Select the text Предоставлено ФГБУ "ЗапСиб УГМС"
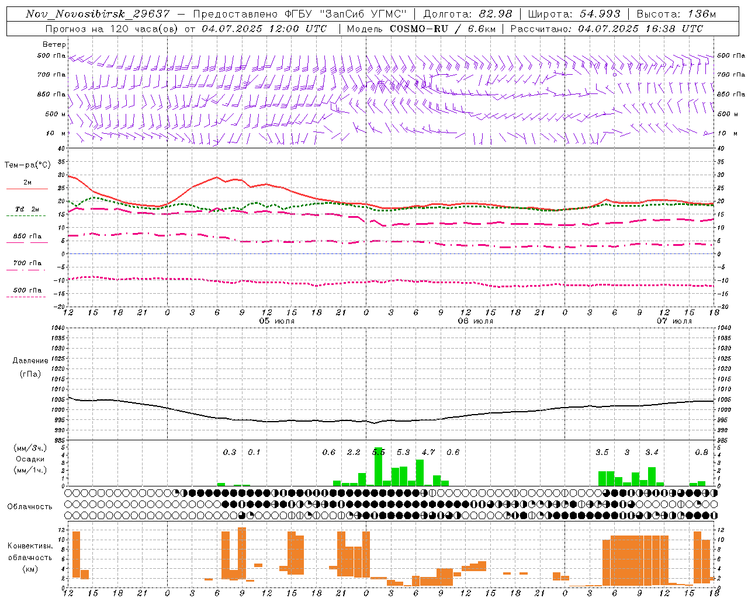748x598 pixels. pos(299,14)
